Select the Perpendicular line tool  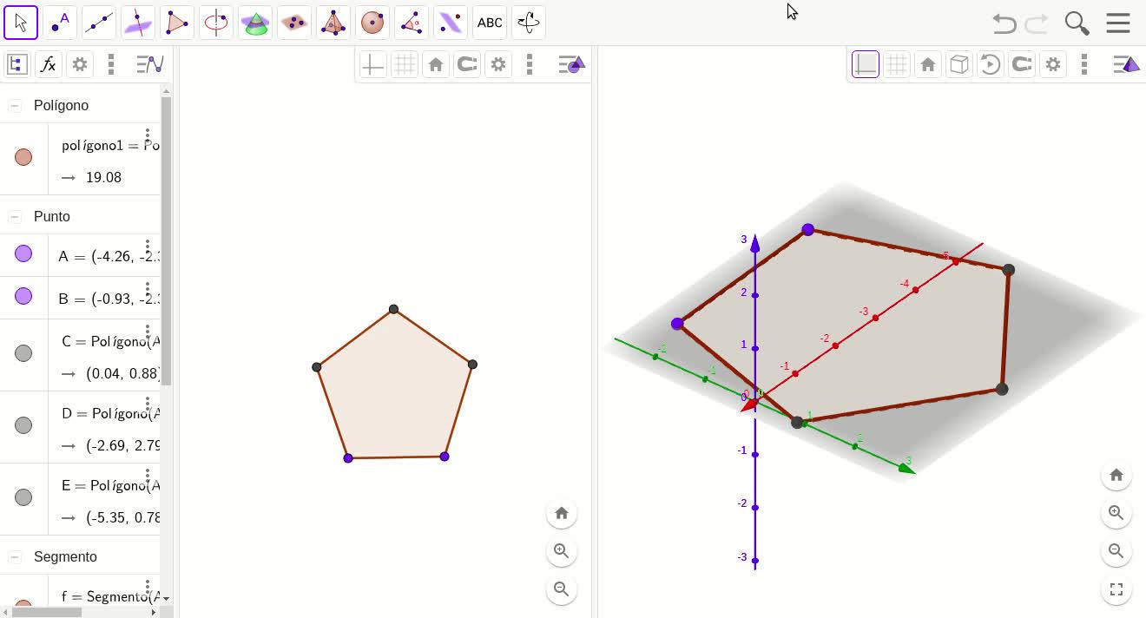[x=138, y=23]
